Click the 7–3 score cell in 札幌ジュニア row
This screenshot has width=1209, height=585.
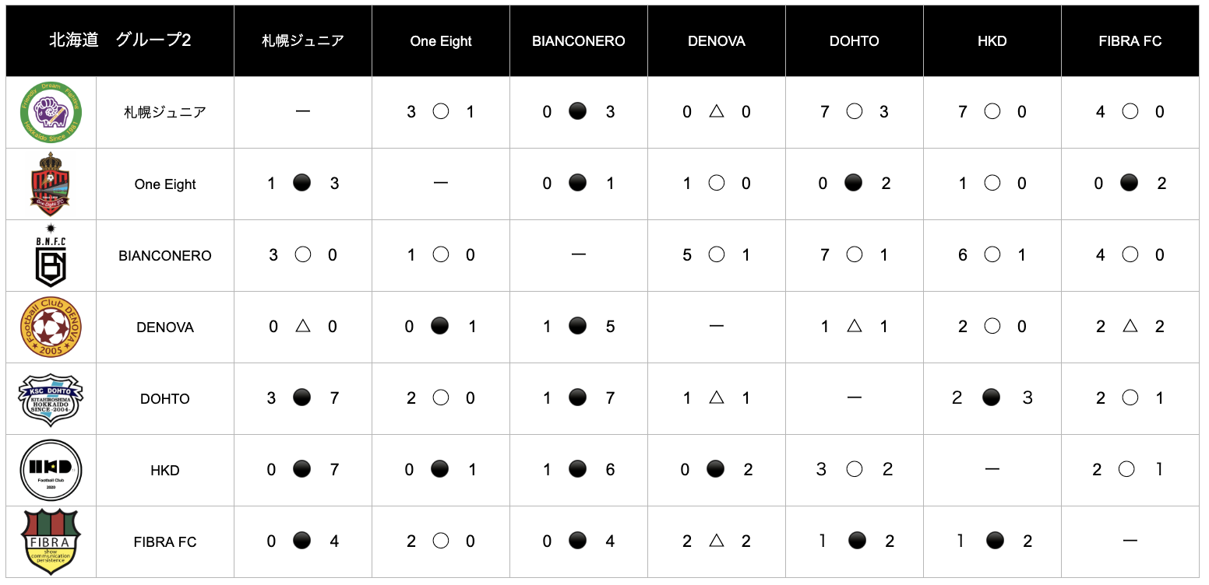tap(855, 112)
